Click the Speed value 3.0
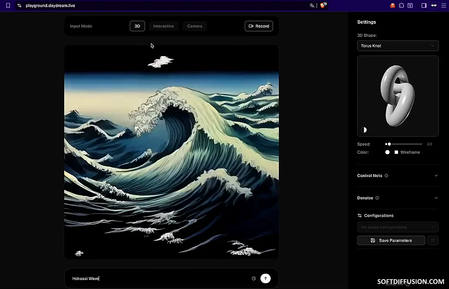449x289 pixels. click(429, 144)
